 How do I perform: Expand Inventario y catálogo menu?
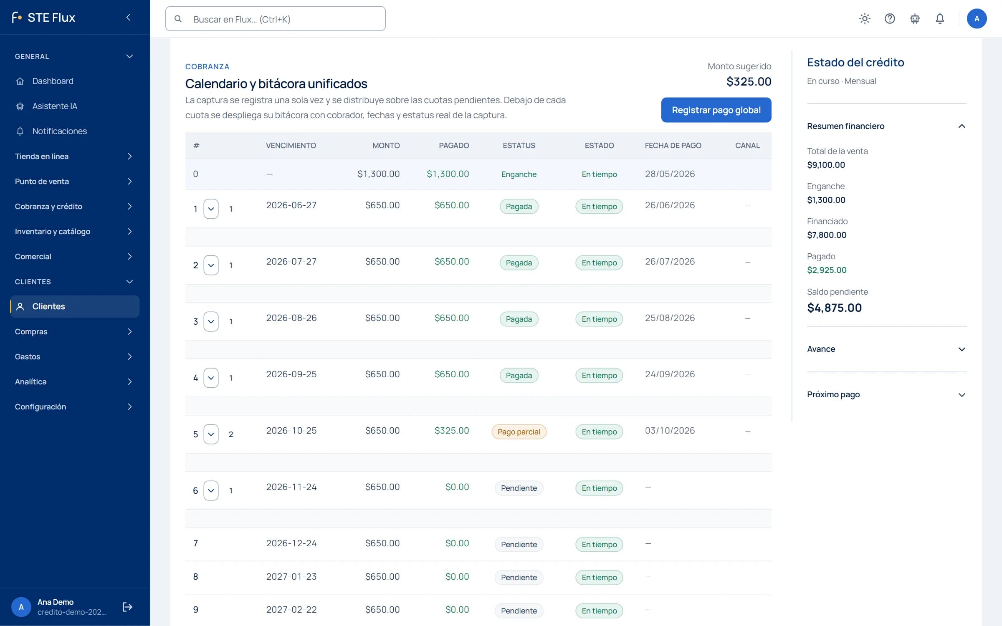(x=75, y=231)
